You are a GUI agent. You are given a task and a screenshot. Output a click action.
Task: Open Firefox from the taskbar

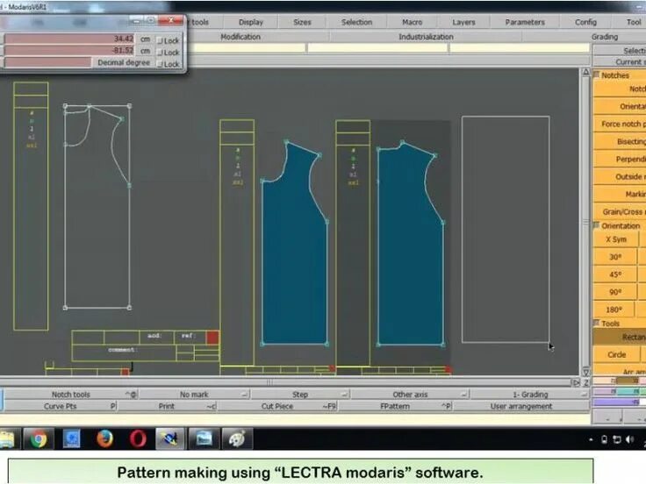point(104,438)
